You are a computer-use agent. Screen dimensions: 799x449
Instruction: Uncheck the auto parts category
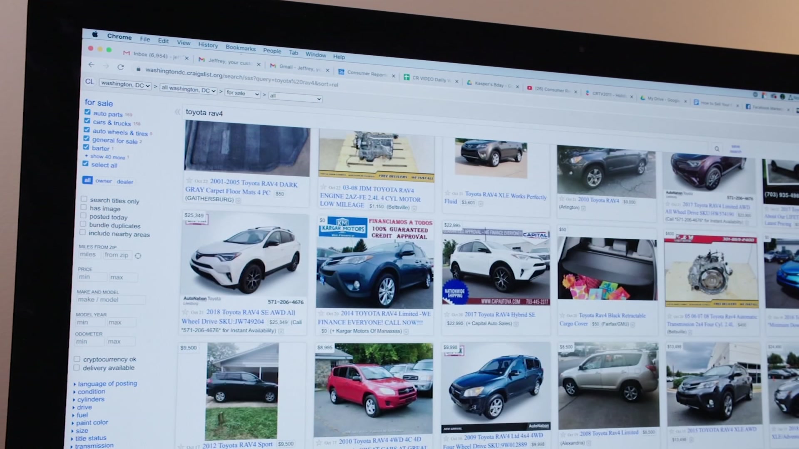tap(87, 112)
